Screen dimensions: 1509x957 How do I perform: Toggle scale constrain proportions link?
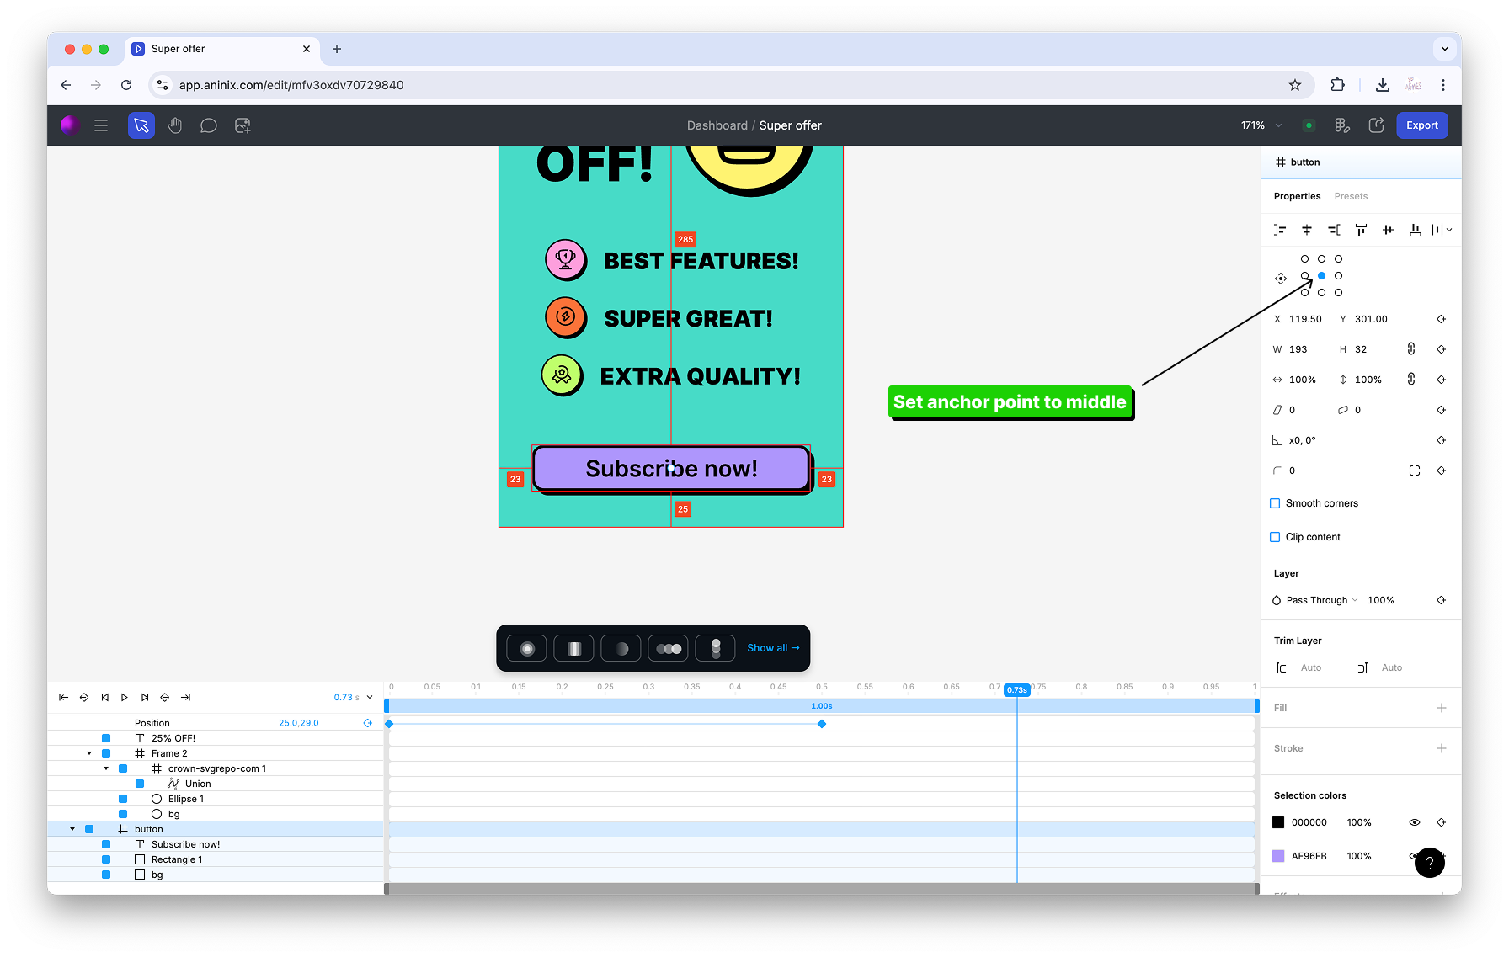[1411, 380]
